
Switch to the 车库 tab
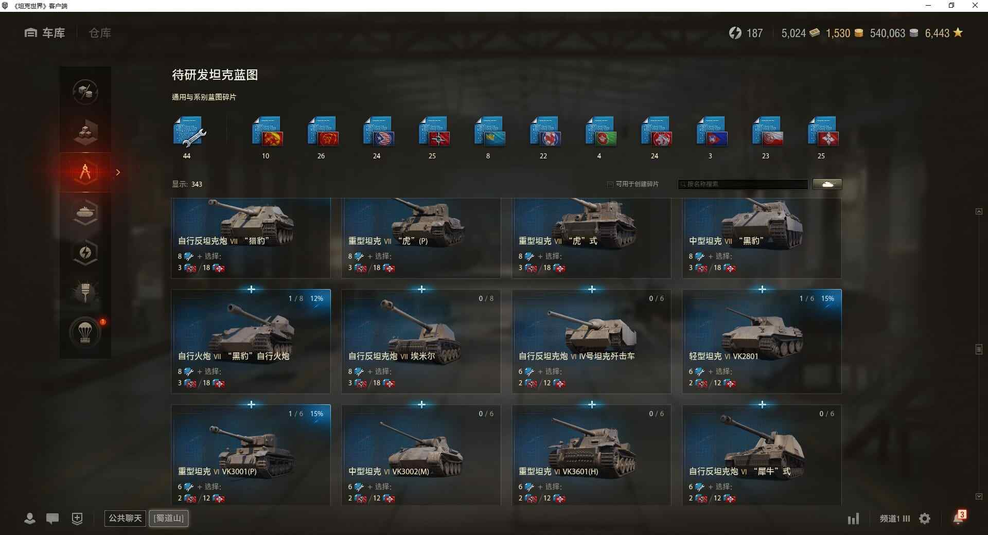point(45,33)
